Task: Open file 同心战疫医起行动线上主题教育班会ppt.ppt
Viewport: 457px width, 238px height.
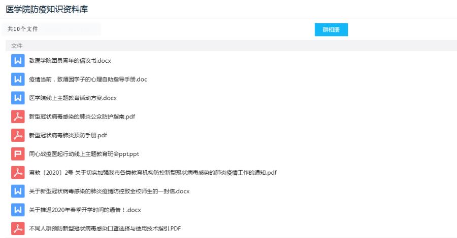Action: tap(84, 154)
